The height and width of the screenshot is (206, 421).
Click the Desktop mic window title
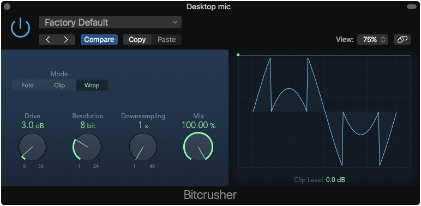pos(208,7)
